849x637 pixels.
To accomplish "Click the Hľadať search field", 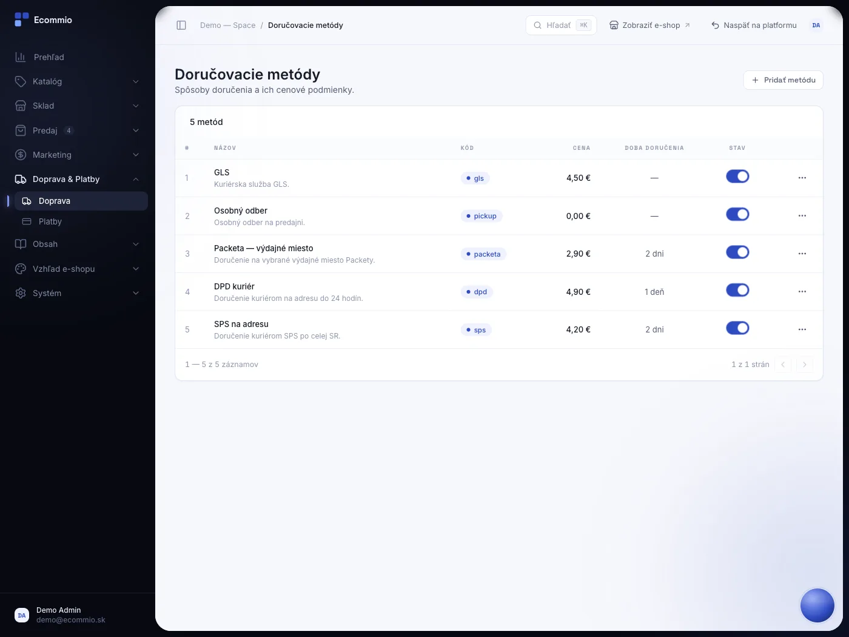I will pyautogui.click(x=561, y=25).
